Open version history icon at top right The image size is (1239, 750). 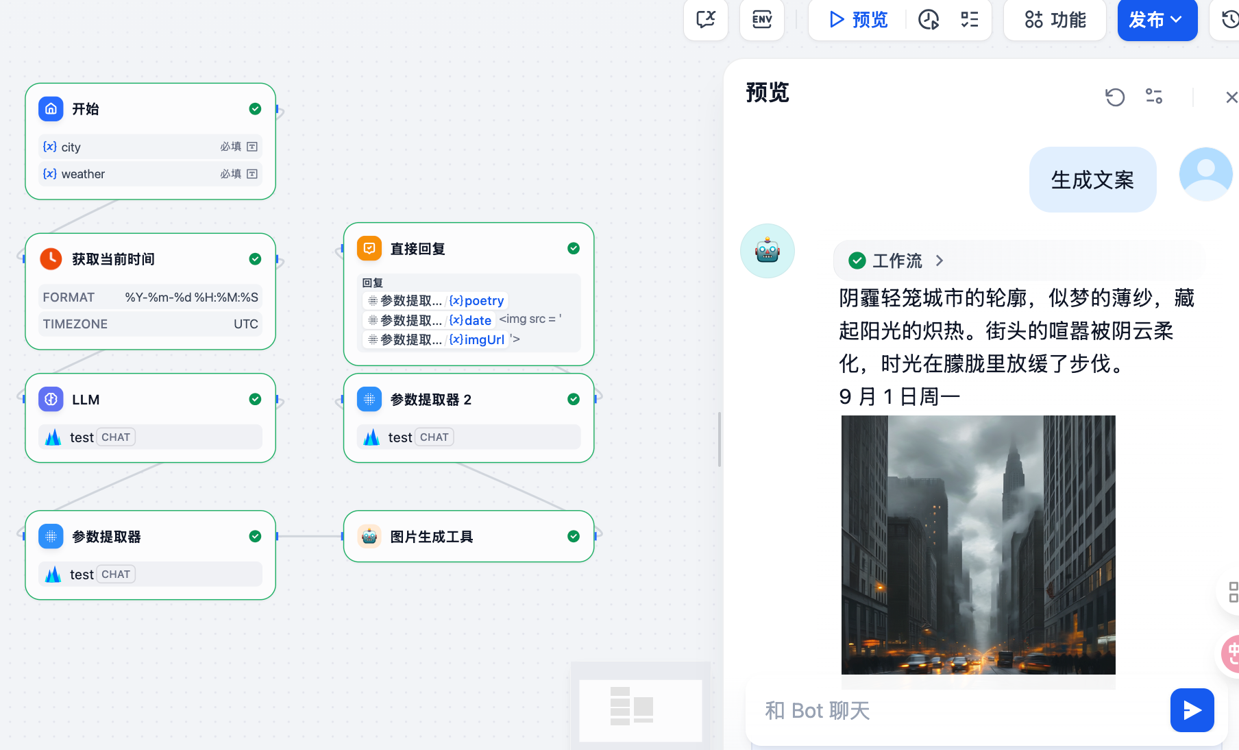tap(1229, 19)
